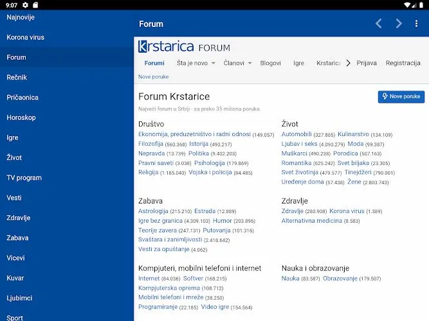Select the Forumi tab
This screenshot has width=429, height=321.
point(154,63)
